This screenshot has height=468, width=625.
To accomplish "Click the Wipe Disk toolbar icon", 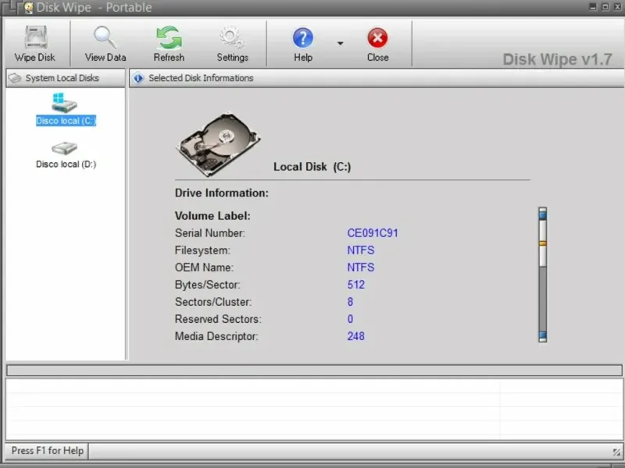I will pyautogui.click(x=36, y=37).
